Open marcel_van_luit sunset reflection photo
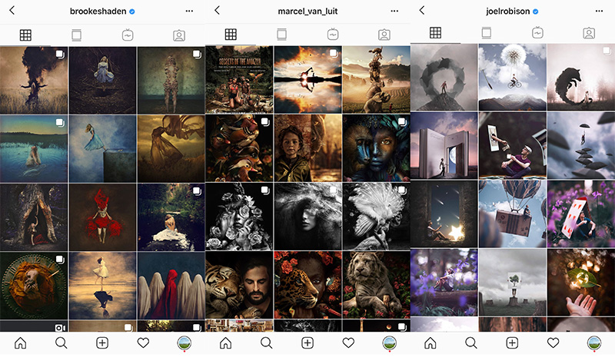 click(307, 80)
